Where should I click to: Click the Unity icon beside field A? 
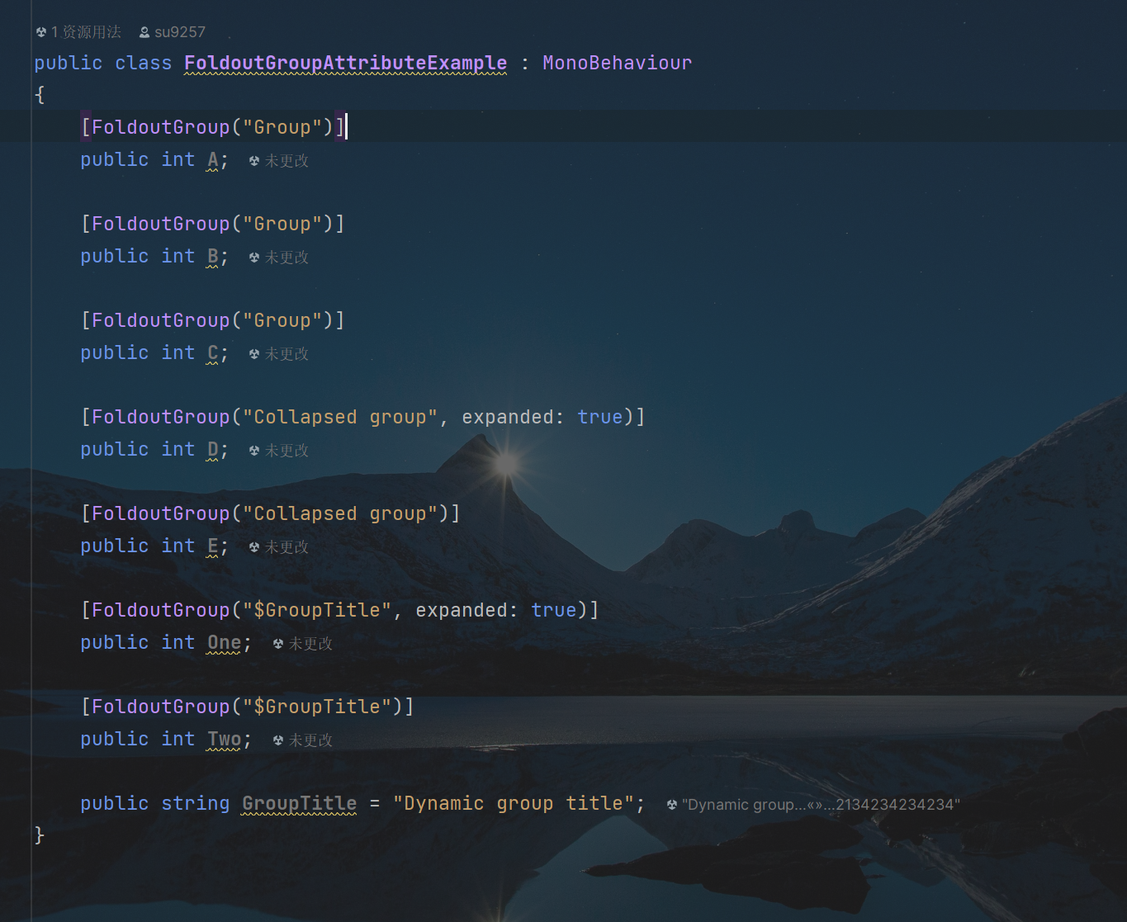[x=254, y=161]
